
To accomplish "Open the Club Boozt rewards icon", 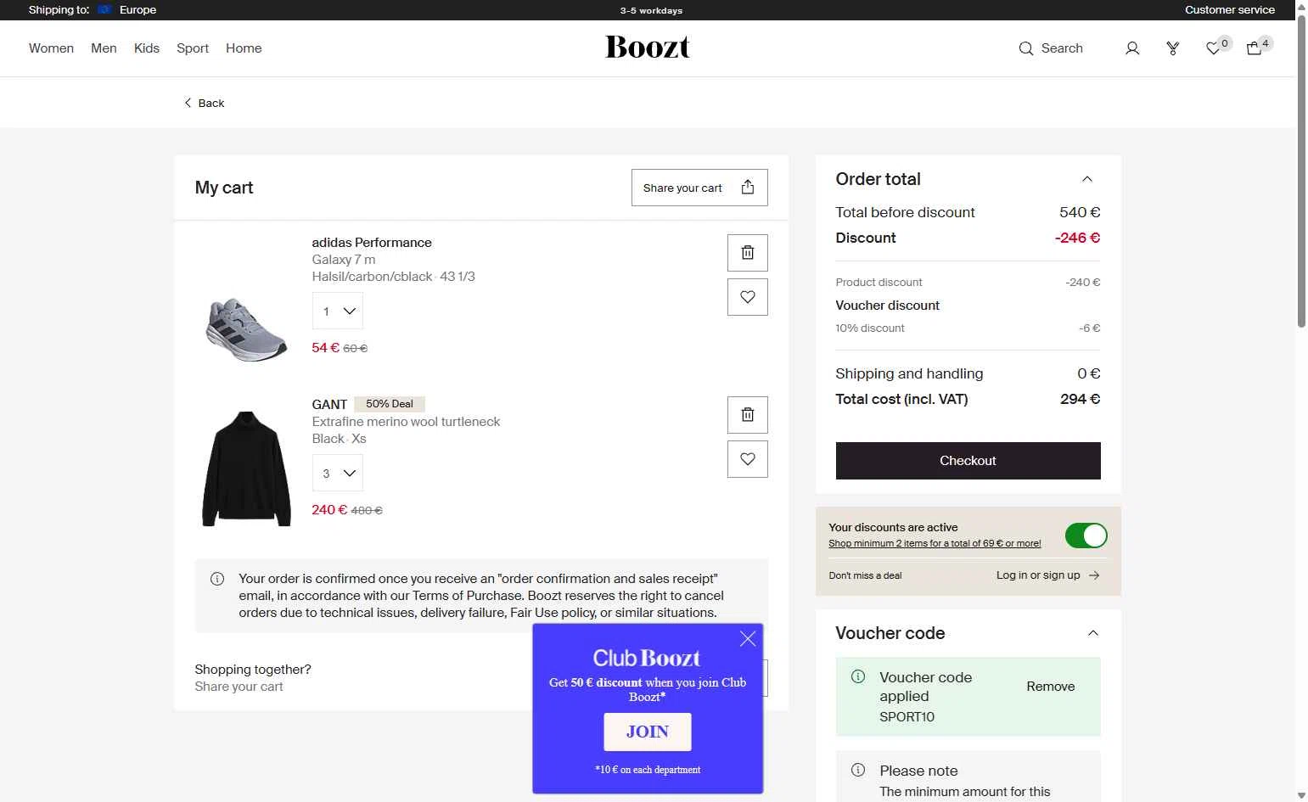I will pyautogui.click(x=1173, y=48).
